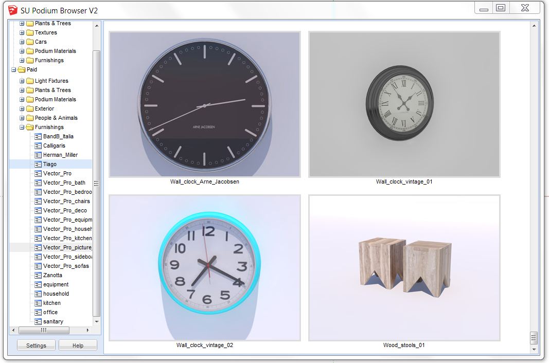The height and width of the screenshot is (363, 549).
Task: Click the sanitary category icon
Action: (x=38, y=321)
